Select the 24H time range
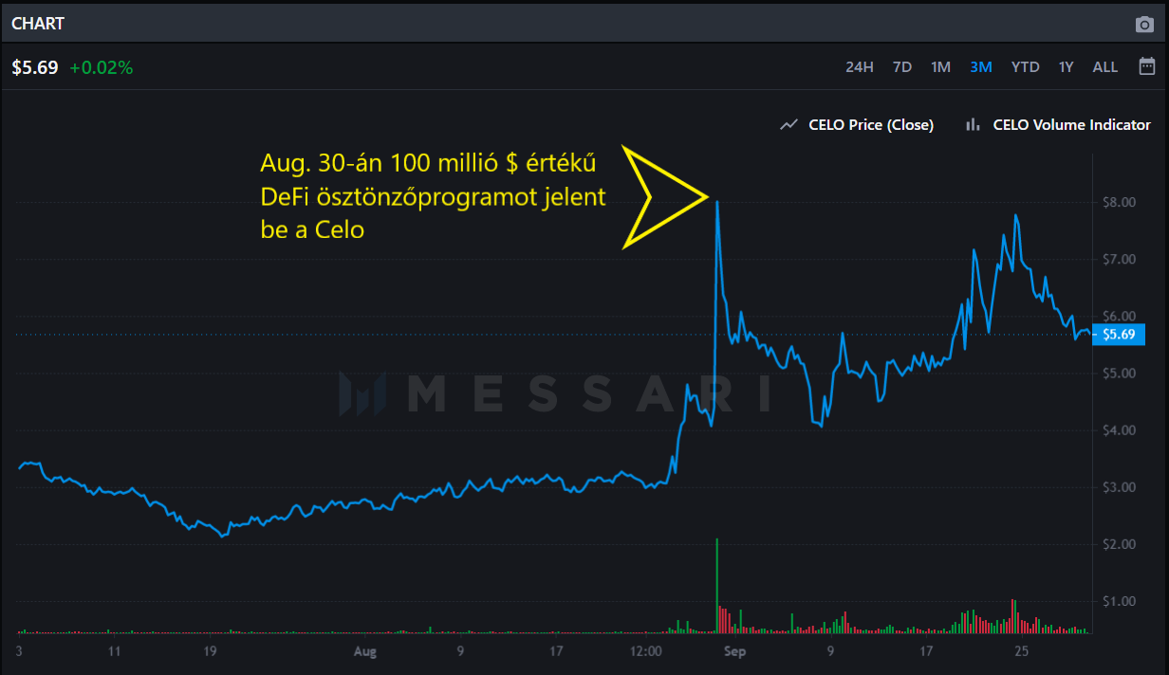 click(x=859, y=67)
